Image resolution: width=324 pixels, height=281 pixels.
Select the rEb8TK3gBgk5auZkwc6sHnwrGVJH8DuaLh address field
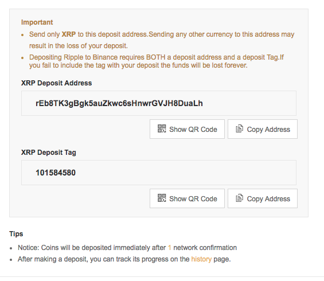[159, 103]
